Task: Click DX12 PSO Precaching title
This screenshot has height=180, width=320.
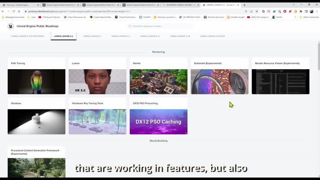Action: pyautogui.click(x=145, y=103)
